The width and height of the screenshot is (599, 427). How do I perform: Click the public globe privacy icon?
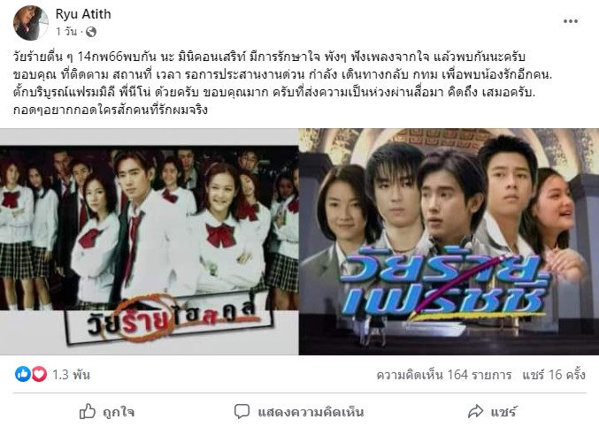[x=91, y=32]
